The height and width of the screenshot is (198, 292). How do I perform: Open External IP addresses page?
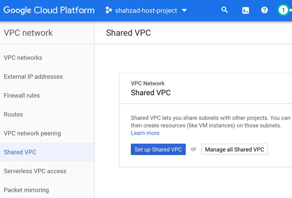[47, 77]
